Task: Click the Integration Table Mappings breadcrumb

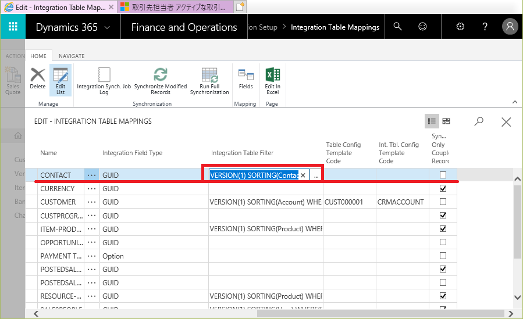Action: point(335,27)
